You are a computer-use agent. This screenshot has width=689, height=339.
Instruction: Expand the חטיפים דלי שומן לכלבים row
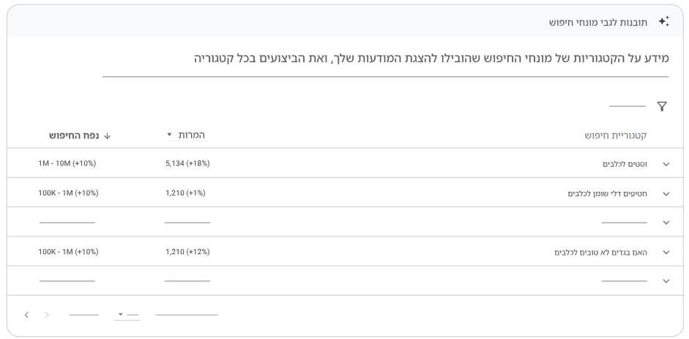pyautogui.click(x=666, y=193)
